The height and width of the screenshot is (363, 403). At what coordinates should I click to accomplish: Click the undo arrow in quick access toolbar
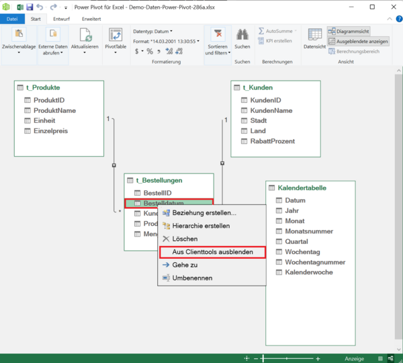pos(40,7)
